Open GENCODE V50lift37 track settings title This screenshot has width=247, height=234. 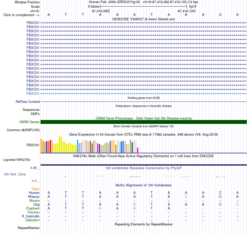point(143,19)
